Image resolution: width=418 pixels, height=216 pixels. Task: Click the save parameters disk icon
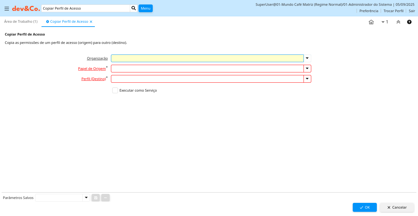tap(95, 198)
